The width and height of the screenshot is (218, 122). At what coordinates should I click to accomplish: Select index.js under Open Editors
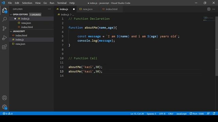coord(32,19)
